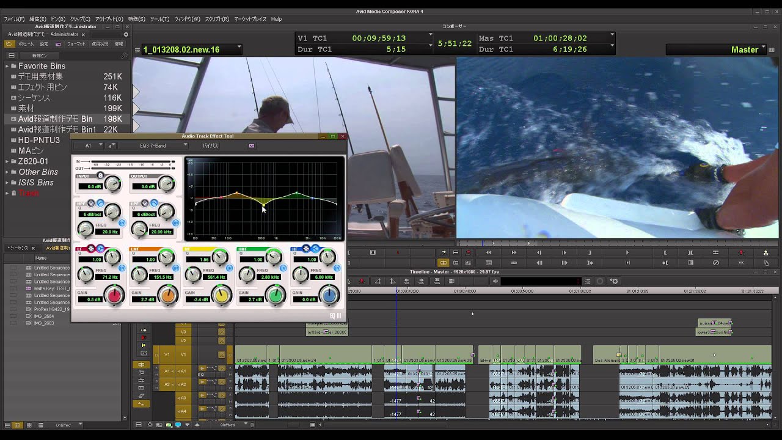Select the HF shelf filter type icon
This screenshot has height=440, width=782.
coord(316,249)
